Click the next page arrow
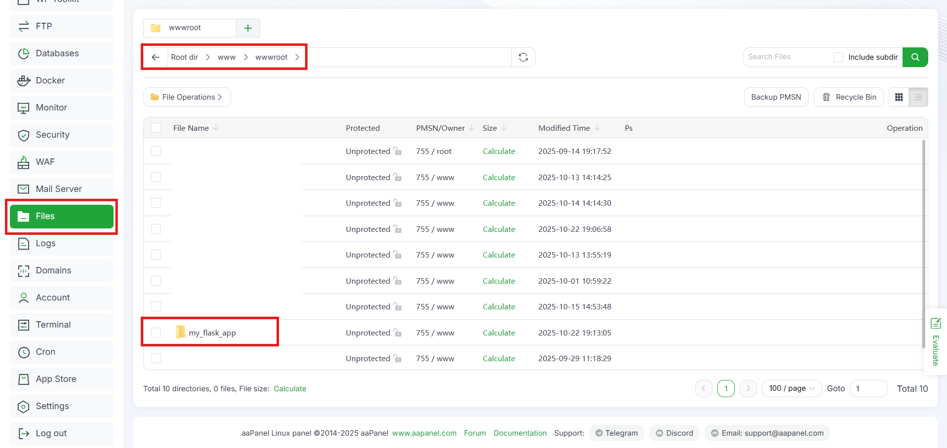This screenshot has width=947, height=448. [x=748, y=388]
